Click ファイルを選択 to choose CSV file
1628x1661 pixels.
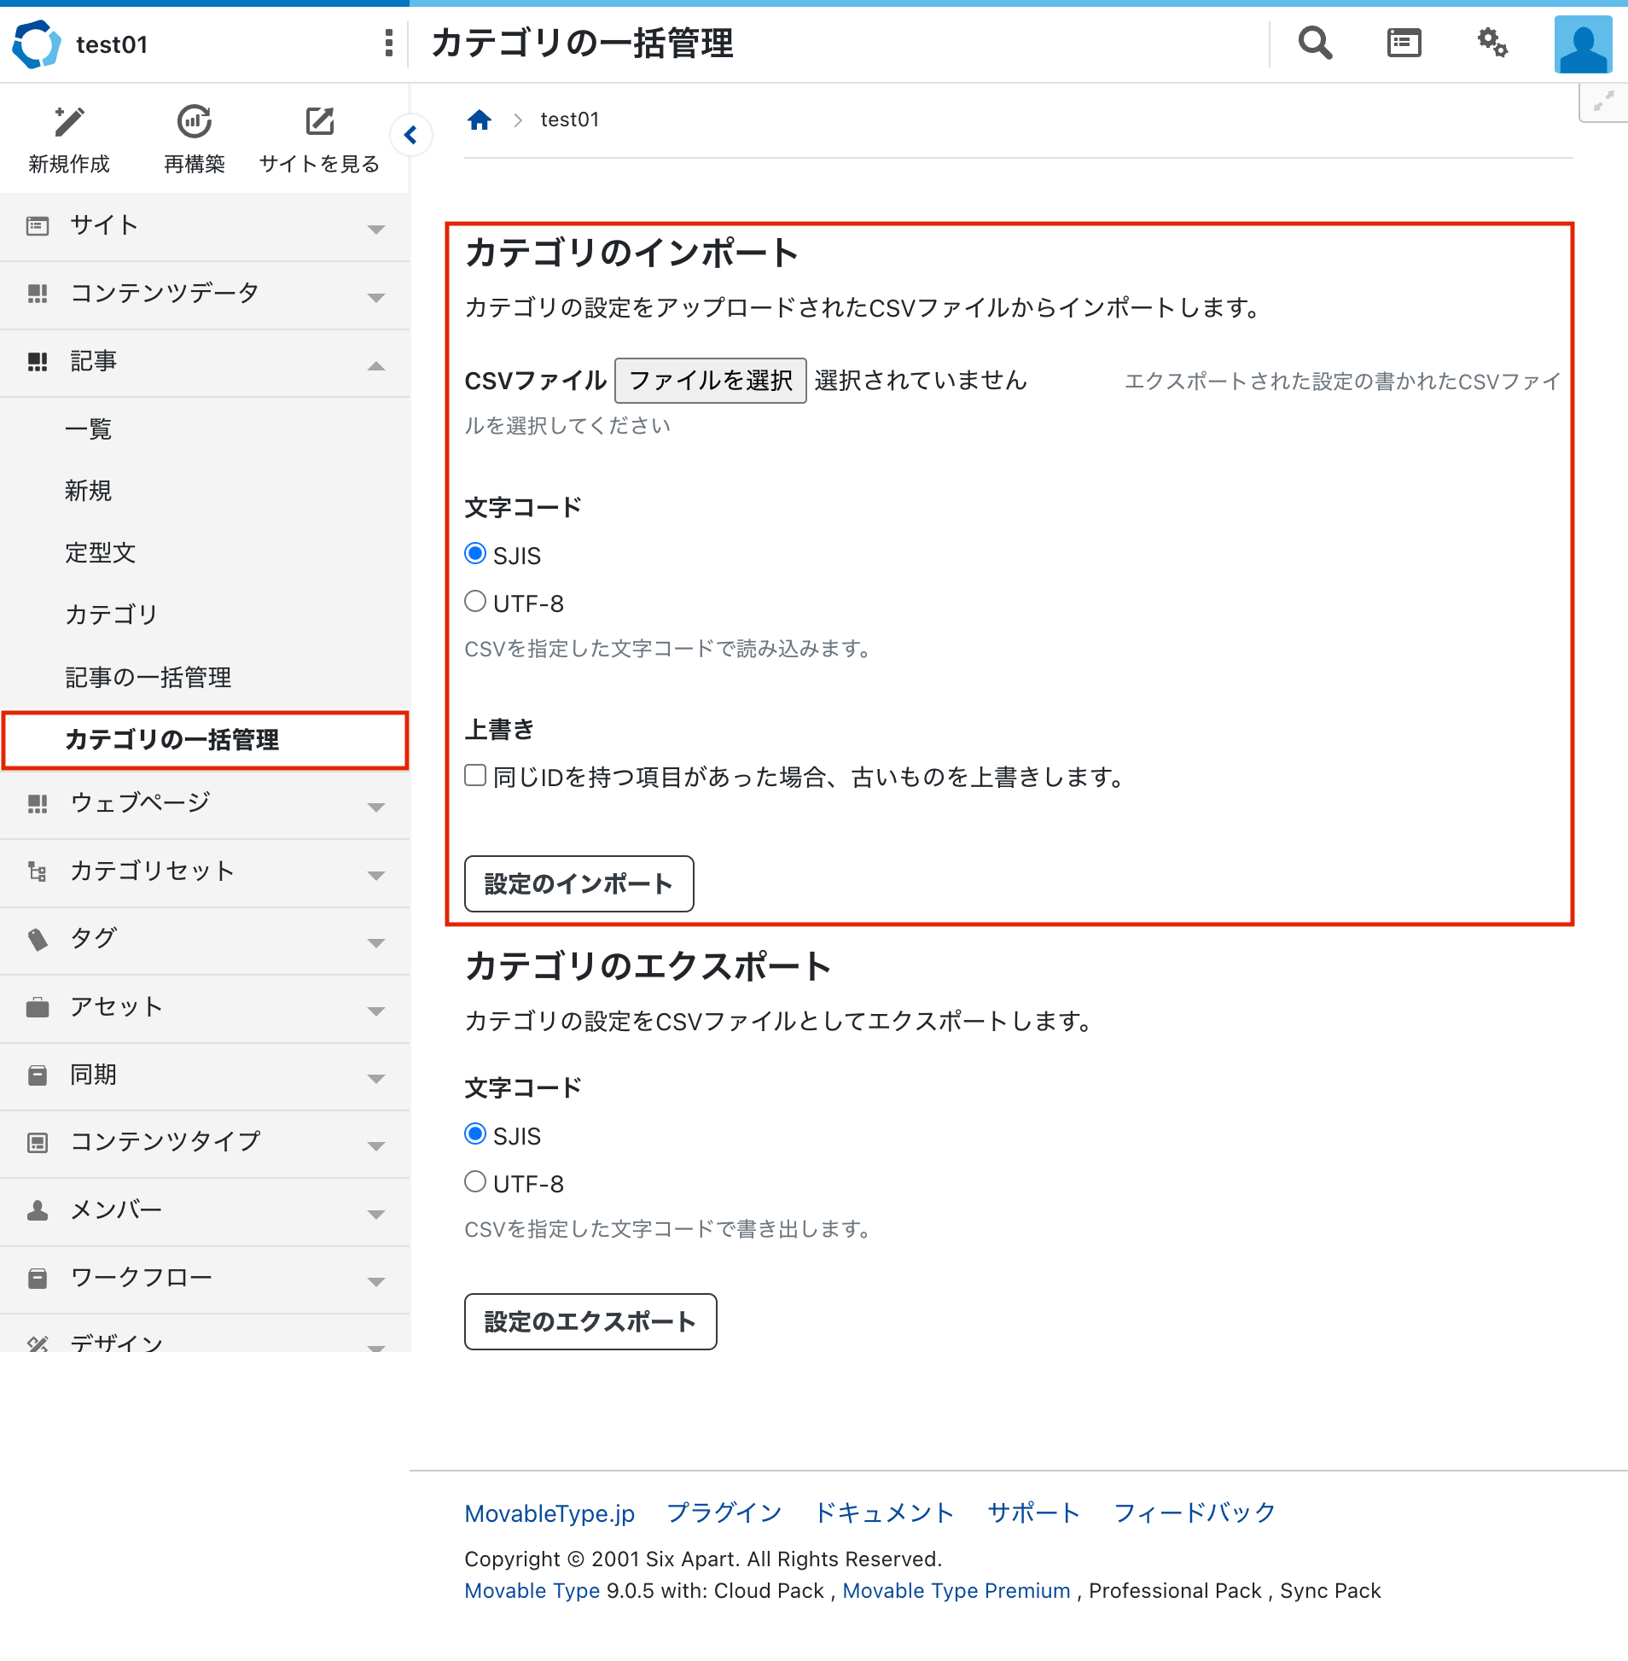click(710, 381)
